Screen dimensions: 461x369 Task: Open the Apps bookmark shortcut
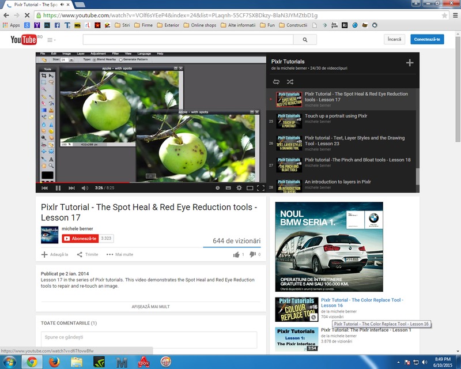(x=11, y=25)
